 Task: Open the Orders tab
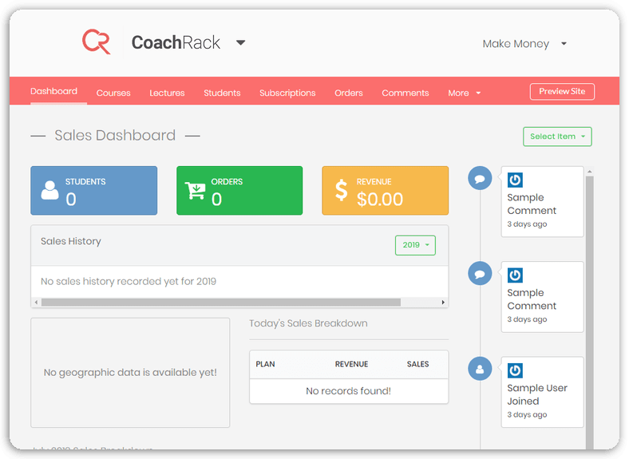click(349, 93)
